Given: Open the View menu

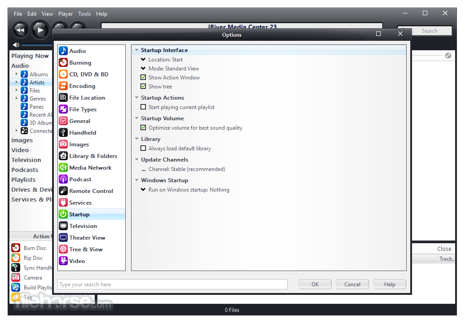Looking at the screenshot, I should click(47, 13).
